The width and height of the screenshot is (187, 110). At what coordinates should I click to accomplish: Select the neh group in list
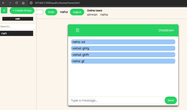click(17, 34)
